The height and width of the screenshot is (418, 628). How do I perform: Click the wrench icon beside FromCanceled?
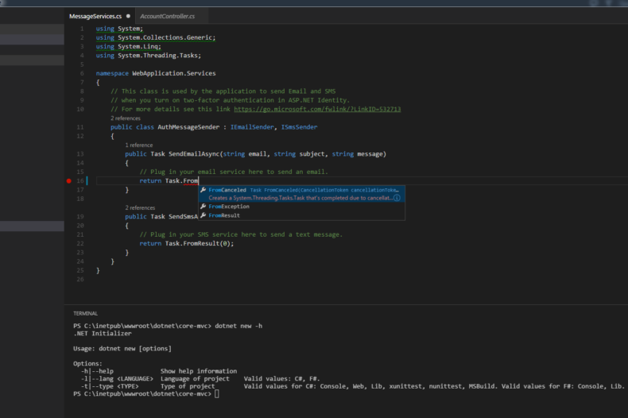[x=204, y=190]
